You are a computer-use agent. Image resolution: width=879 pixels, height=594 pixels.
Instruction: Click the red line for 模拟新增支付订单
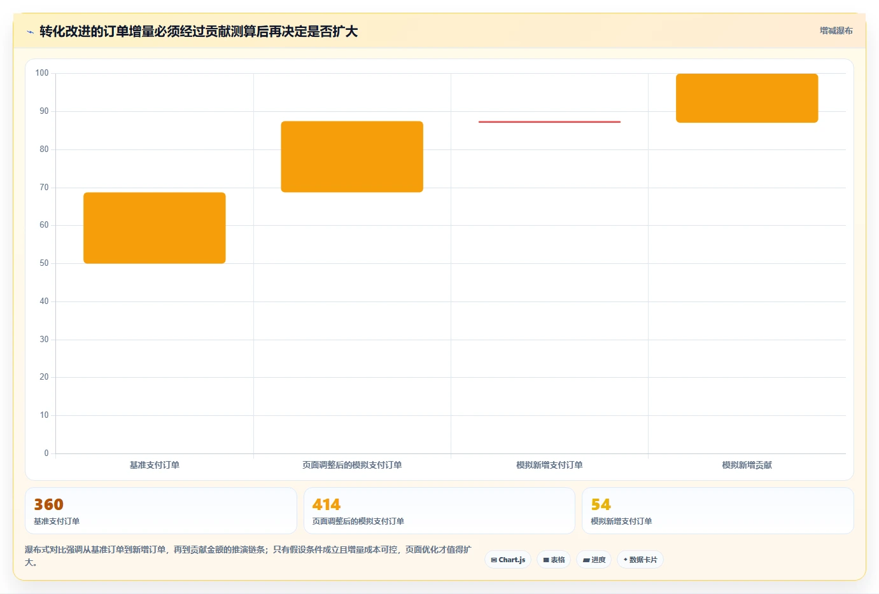(x=549, y=121)
